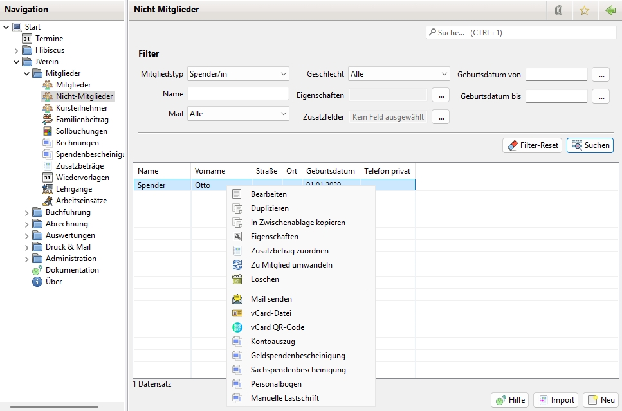The image size is (622, 411).
Task: Open the Über info item
Action: tap(53, 282)
